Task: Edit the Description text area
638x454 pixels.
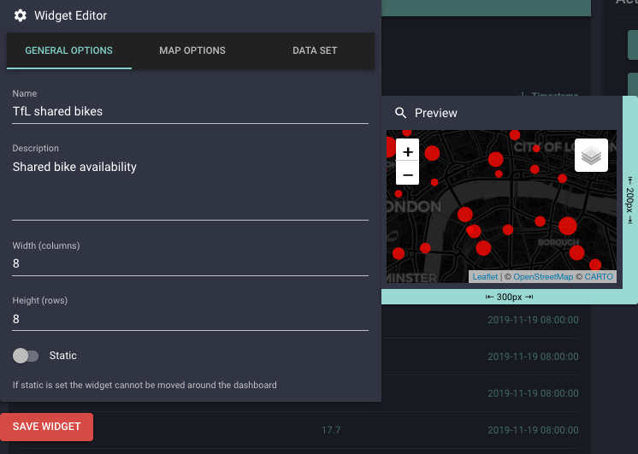Action: 190,189
